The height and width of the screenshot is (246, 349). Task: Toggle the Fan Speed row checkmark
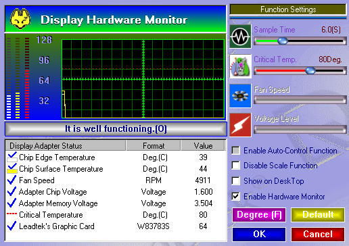[11, 180]
